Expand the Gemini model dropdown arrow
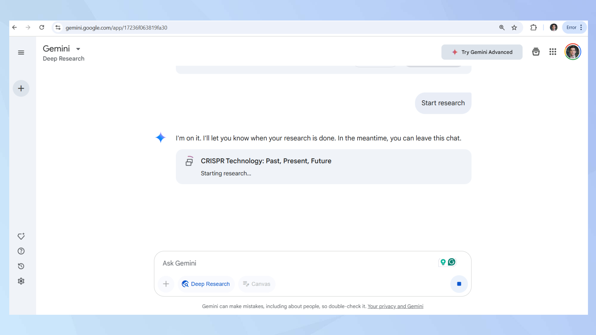The width and height of the screenshot is (596, 335). coord(78,49)
